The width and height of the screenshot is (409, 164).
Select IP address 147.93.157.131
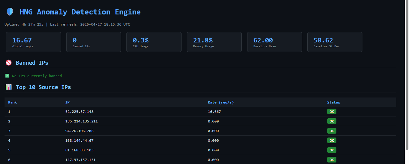click(x=80, y=160)
